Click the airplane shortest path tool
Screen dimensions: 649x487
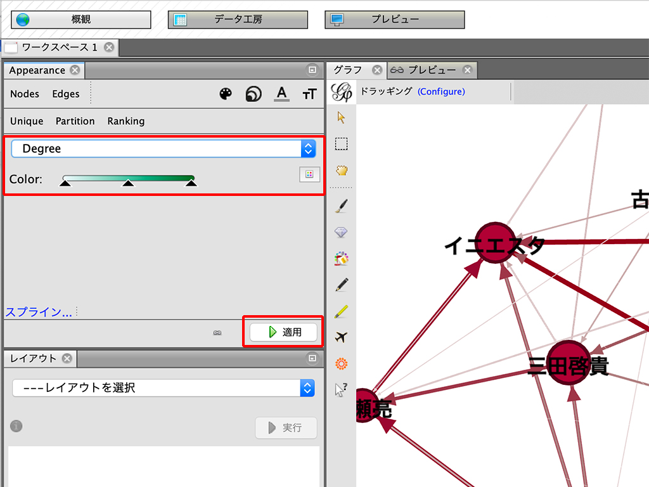click(342, 337)
